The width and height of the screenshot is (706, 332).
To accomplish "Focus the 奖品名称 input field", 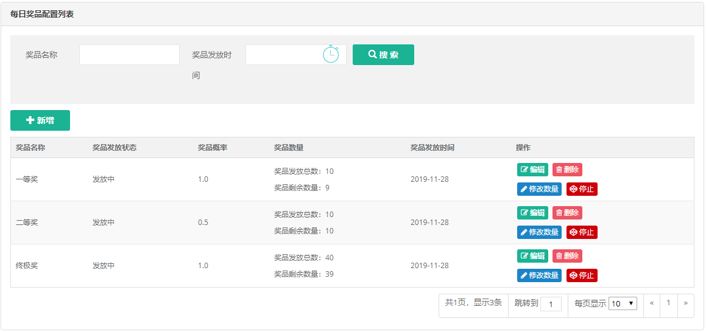I will coord(129,55).
